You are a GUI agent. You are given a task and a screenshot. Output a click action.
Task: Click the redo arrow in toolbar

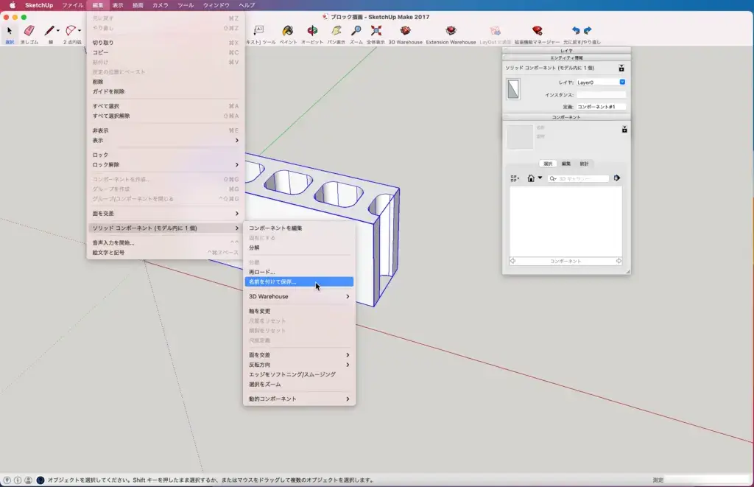[588, 30]
